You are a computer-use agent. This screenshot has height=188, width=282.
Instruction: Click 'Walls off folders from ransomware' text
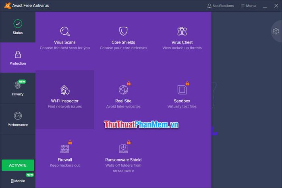[x=123, y=168]
